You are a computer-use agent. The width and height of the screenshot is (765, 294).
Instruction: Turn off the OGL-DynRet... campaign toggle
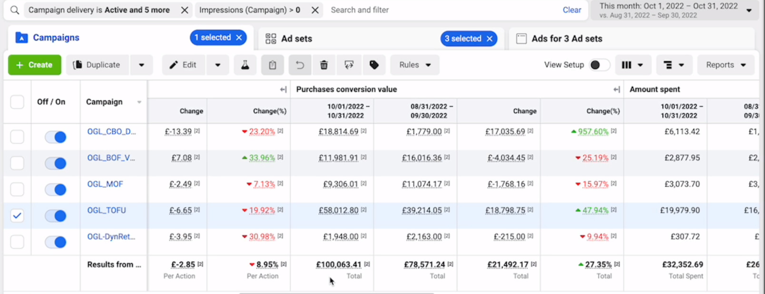tap(56, 242)
